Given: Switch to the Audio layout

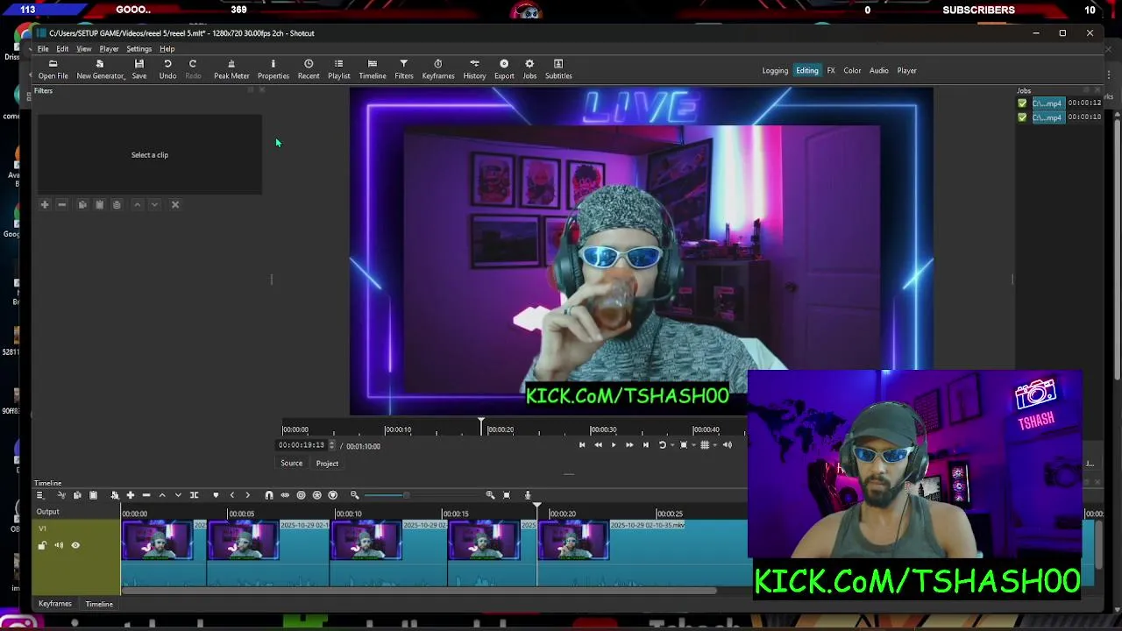Looking at the screenshot, I should pyautogui.click(x=878, y=71).
